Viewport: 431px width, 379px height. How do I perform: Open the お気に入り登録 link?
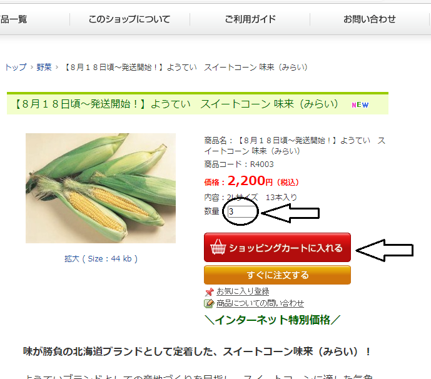click(x=243, y=291)
